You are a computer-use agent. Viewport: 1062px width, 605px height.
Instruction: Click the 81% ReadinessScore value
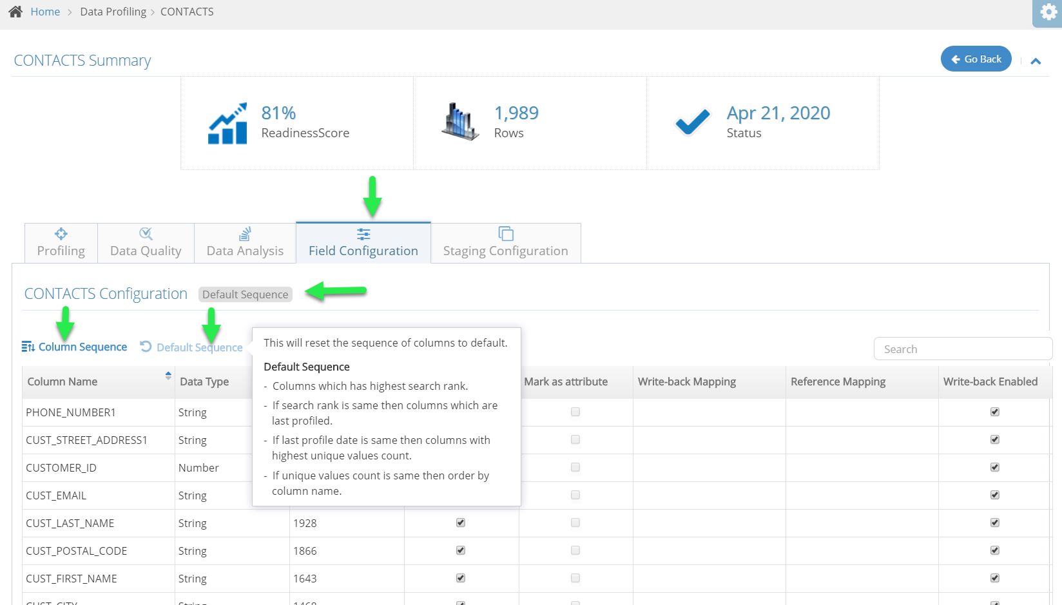coord(278,113)
